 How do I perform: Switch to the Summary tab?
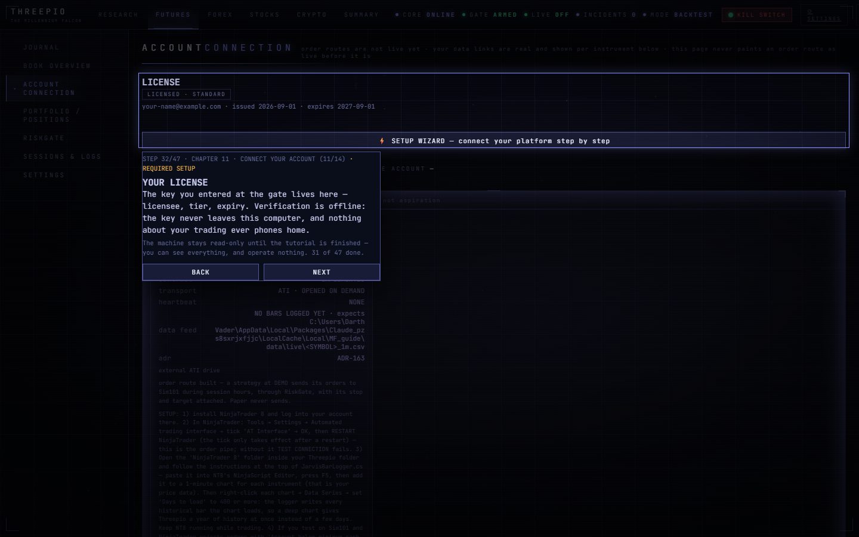pos(361,15)
